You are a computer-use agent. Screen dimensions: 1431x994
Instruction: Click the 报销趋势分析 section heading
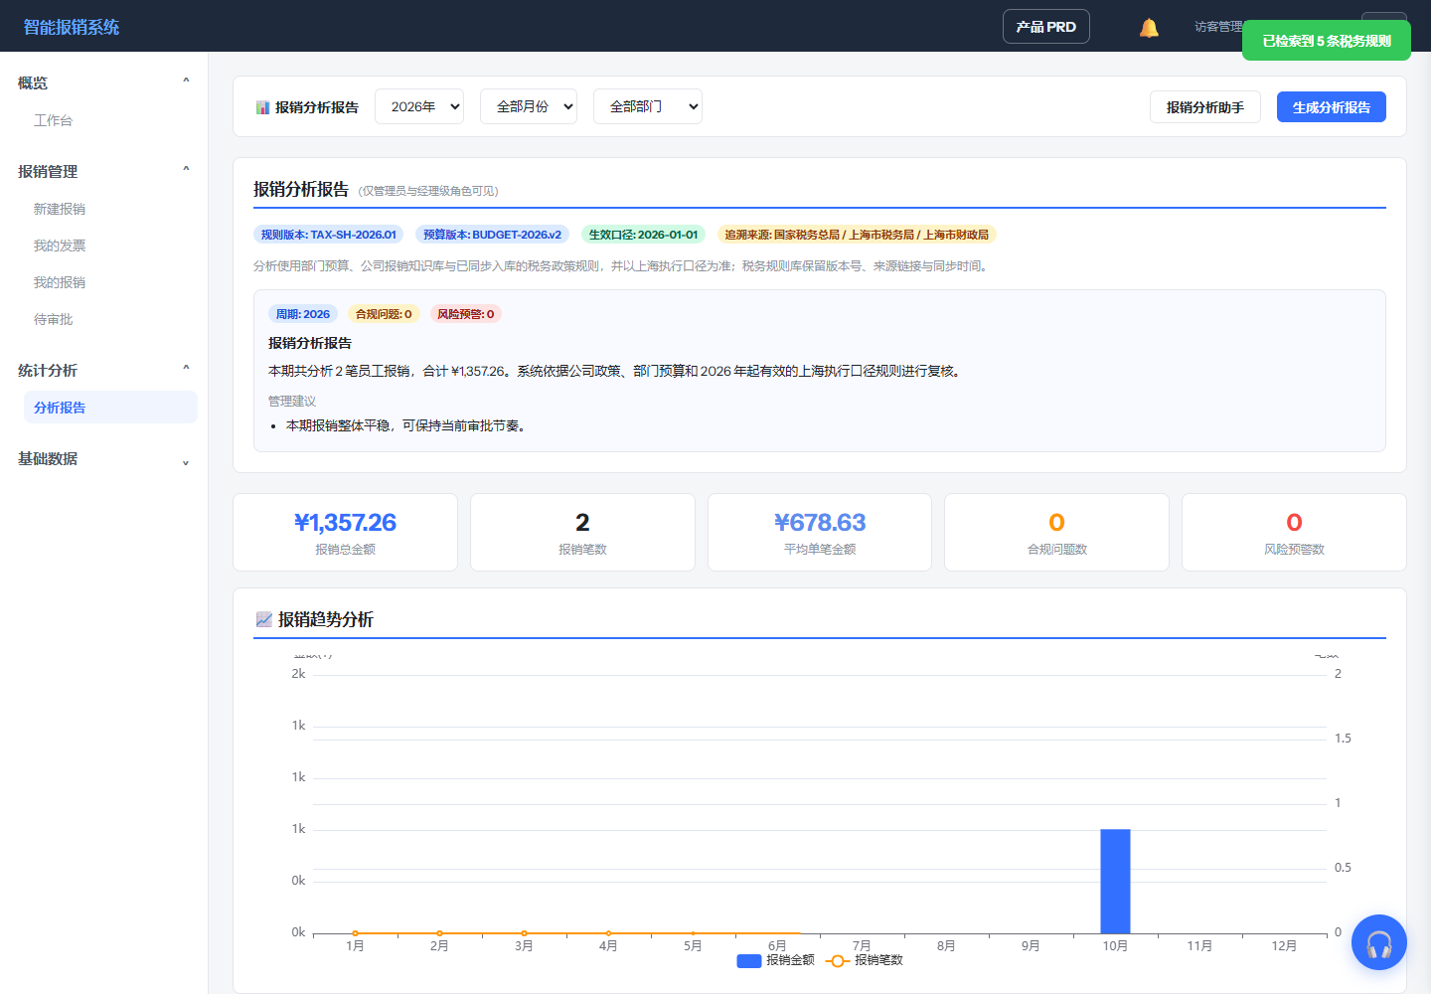coord(315,619)
